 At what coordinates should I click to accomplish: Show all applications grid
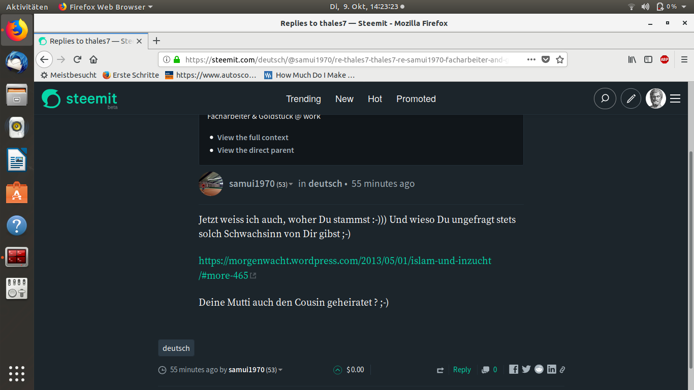tap(17, 373)
